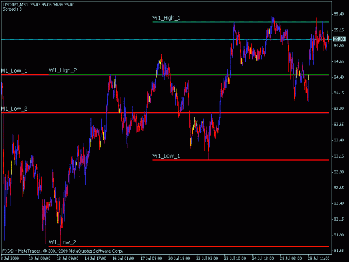Click the 95.40 price axis label
Screen dimensions: 349x262
tap(339, 14)
